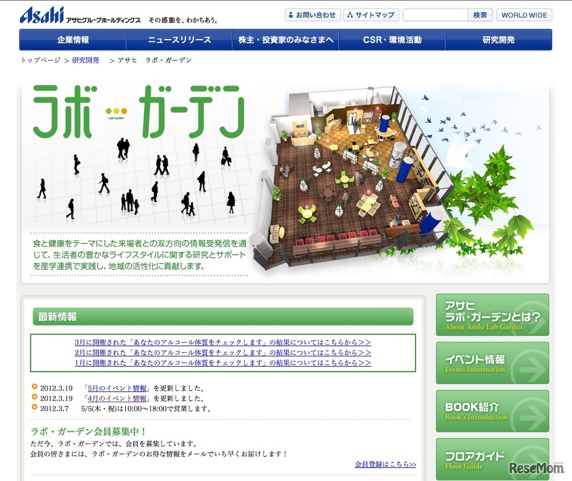572x481 pixels.
Task: Select the CSR・環境活動 navigation tab
Action: tap(392, 40)
